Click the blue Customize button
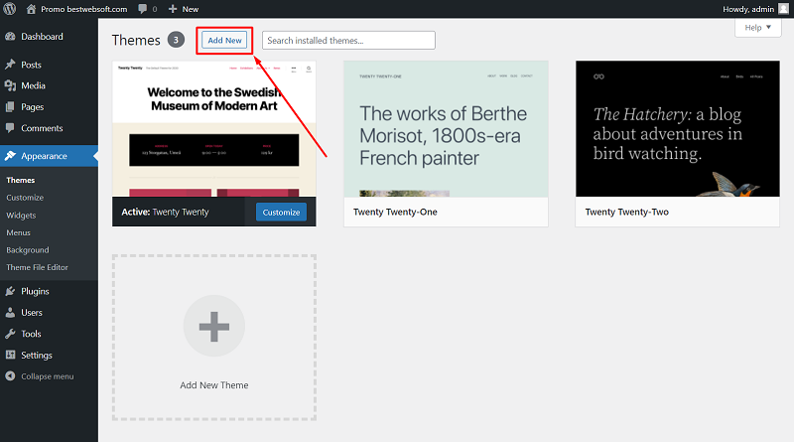Image resolution: width=794 pixels, height=442 pixels. click(x=281, y=212)
